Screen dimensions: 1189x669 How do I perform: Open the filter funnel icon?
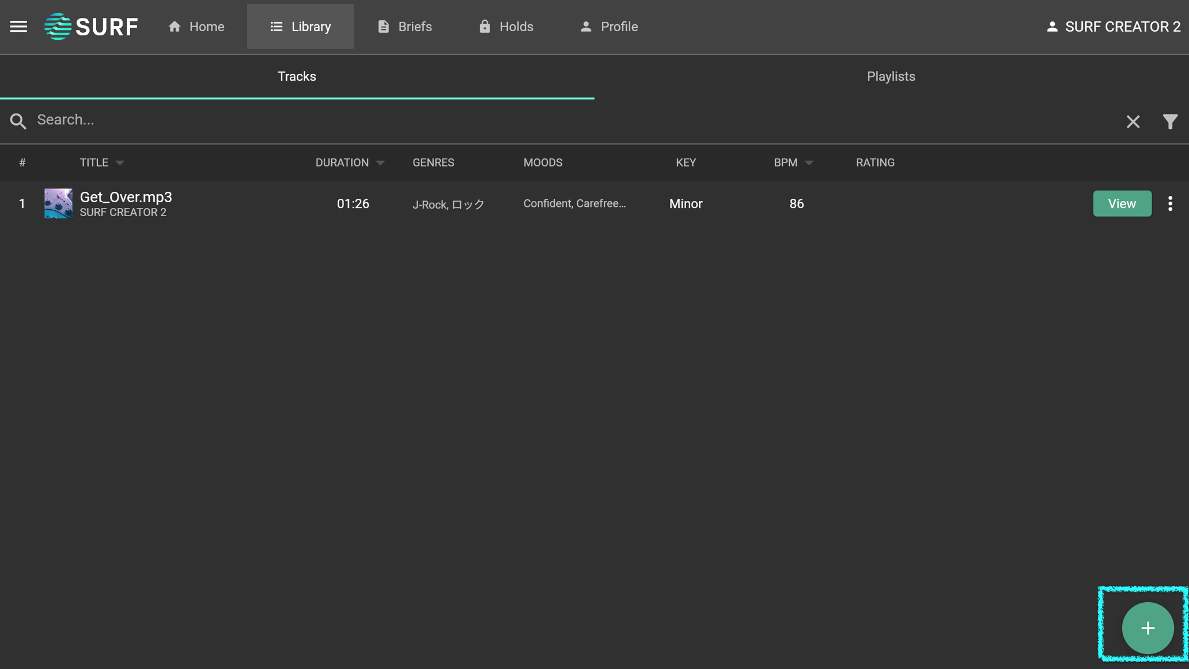pyautogui.click(x=1169, y=122)
